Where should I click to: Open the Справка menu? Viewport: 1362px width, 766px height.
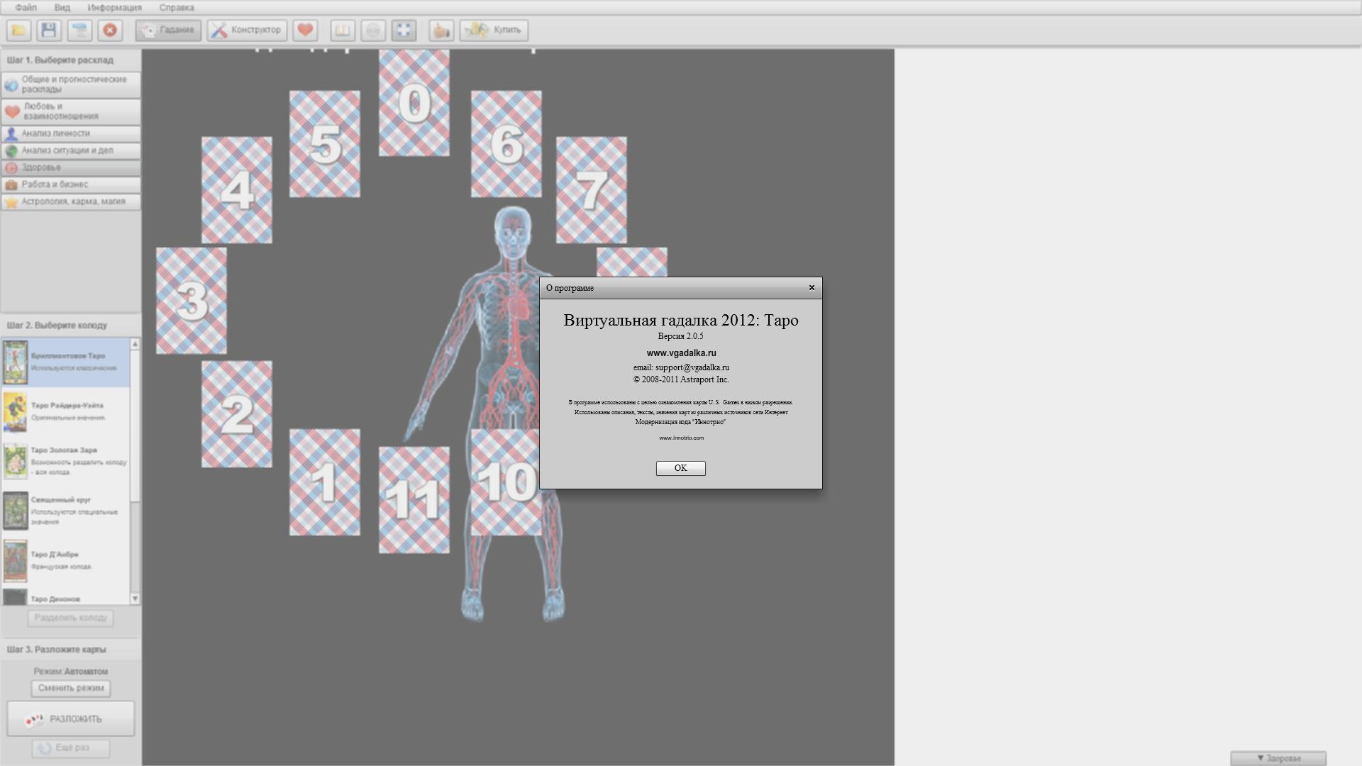[x=177, y=8]
